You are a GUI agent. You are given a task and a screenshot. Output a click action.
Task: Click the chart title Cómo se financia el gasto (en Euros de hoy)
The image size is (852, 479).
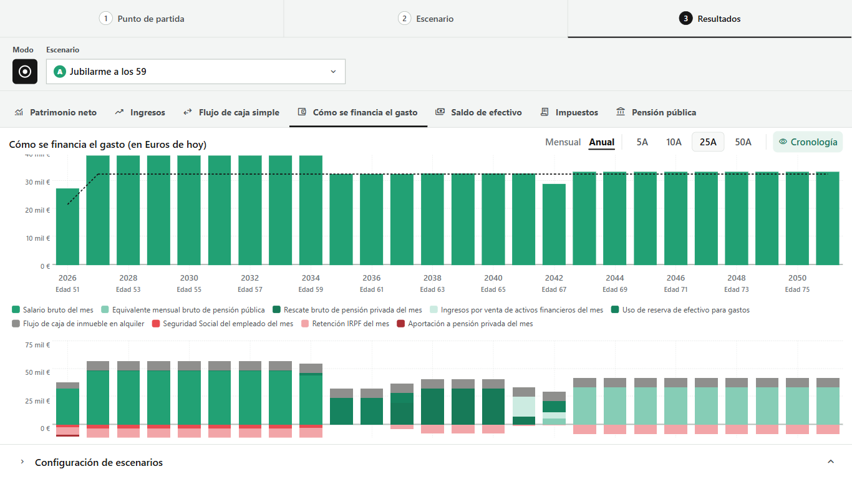coord(108,145)
